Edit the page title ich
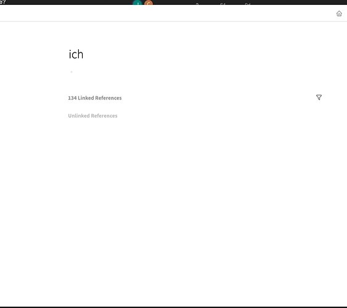 tap(76, 54)
